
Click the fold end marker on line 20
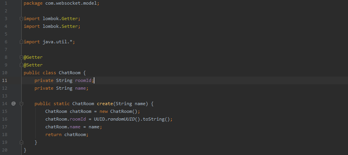[22, 150]
